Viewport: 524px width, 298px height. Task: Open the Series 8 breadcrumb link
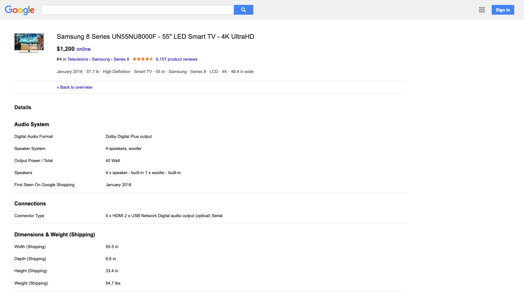121,59
